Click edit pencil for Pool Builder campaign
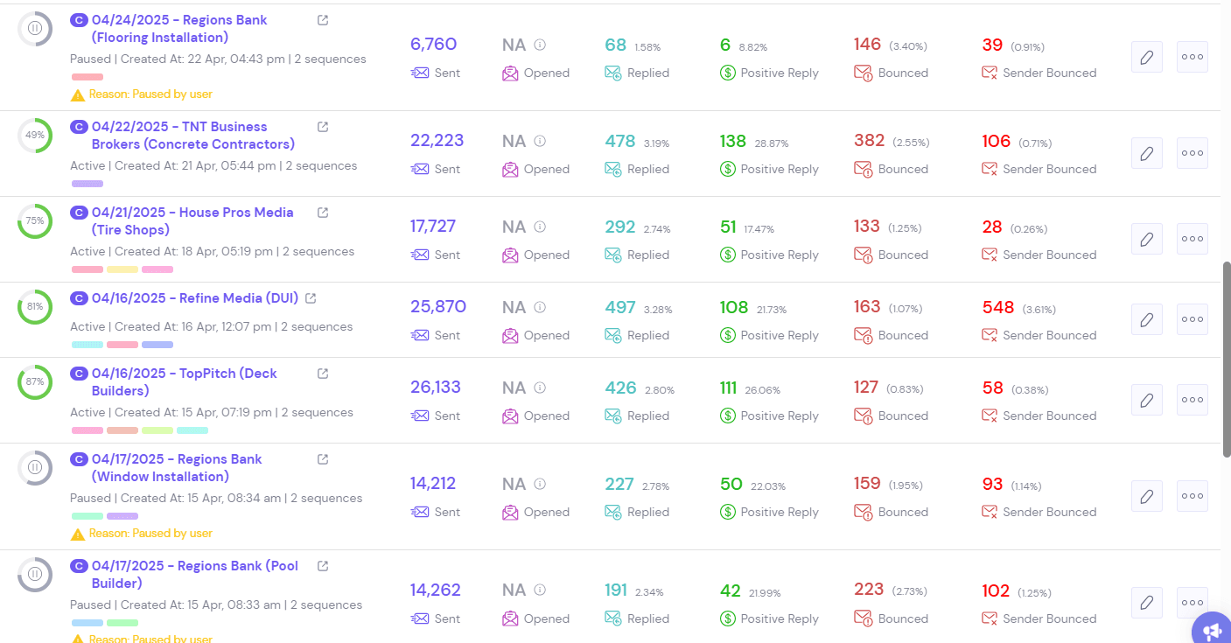This screenshot has width=1231, height=643. click(1146, 603)
